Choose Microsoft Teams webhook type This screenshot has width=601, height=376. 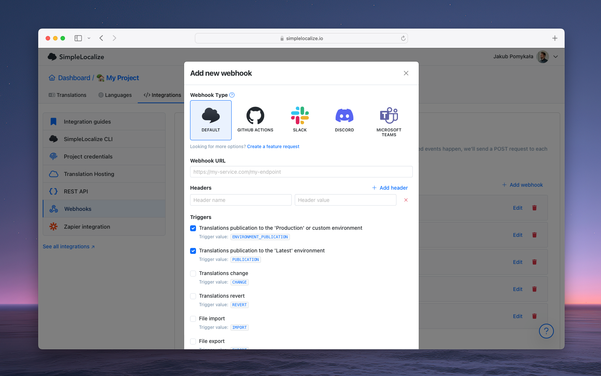[389, 120]
